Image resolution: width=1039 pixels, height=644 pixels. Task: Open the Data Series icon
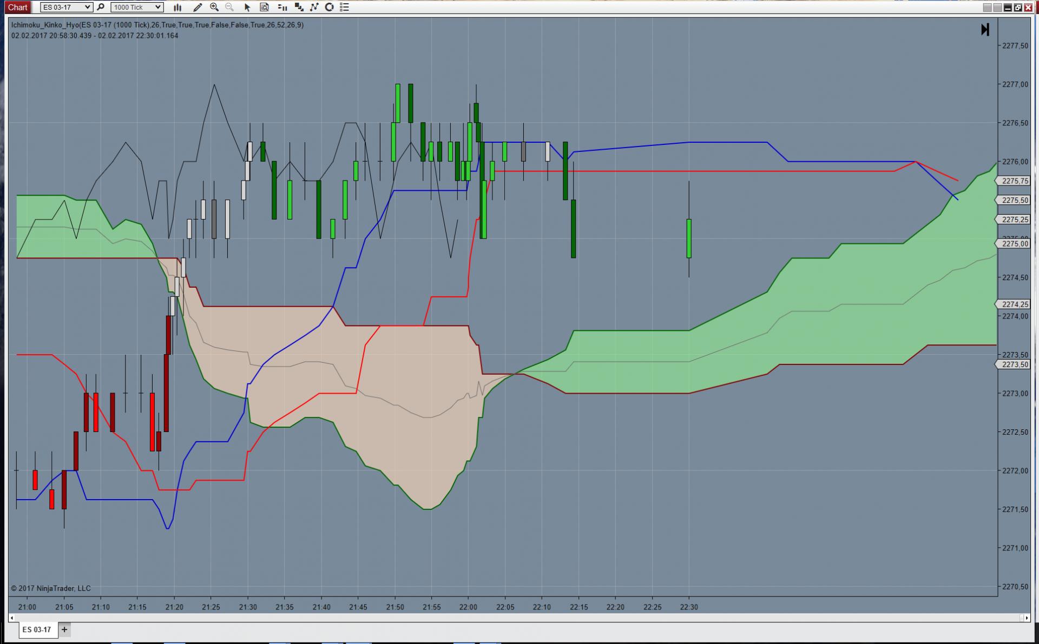(x=264, y=7)
